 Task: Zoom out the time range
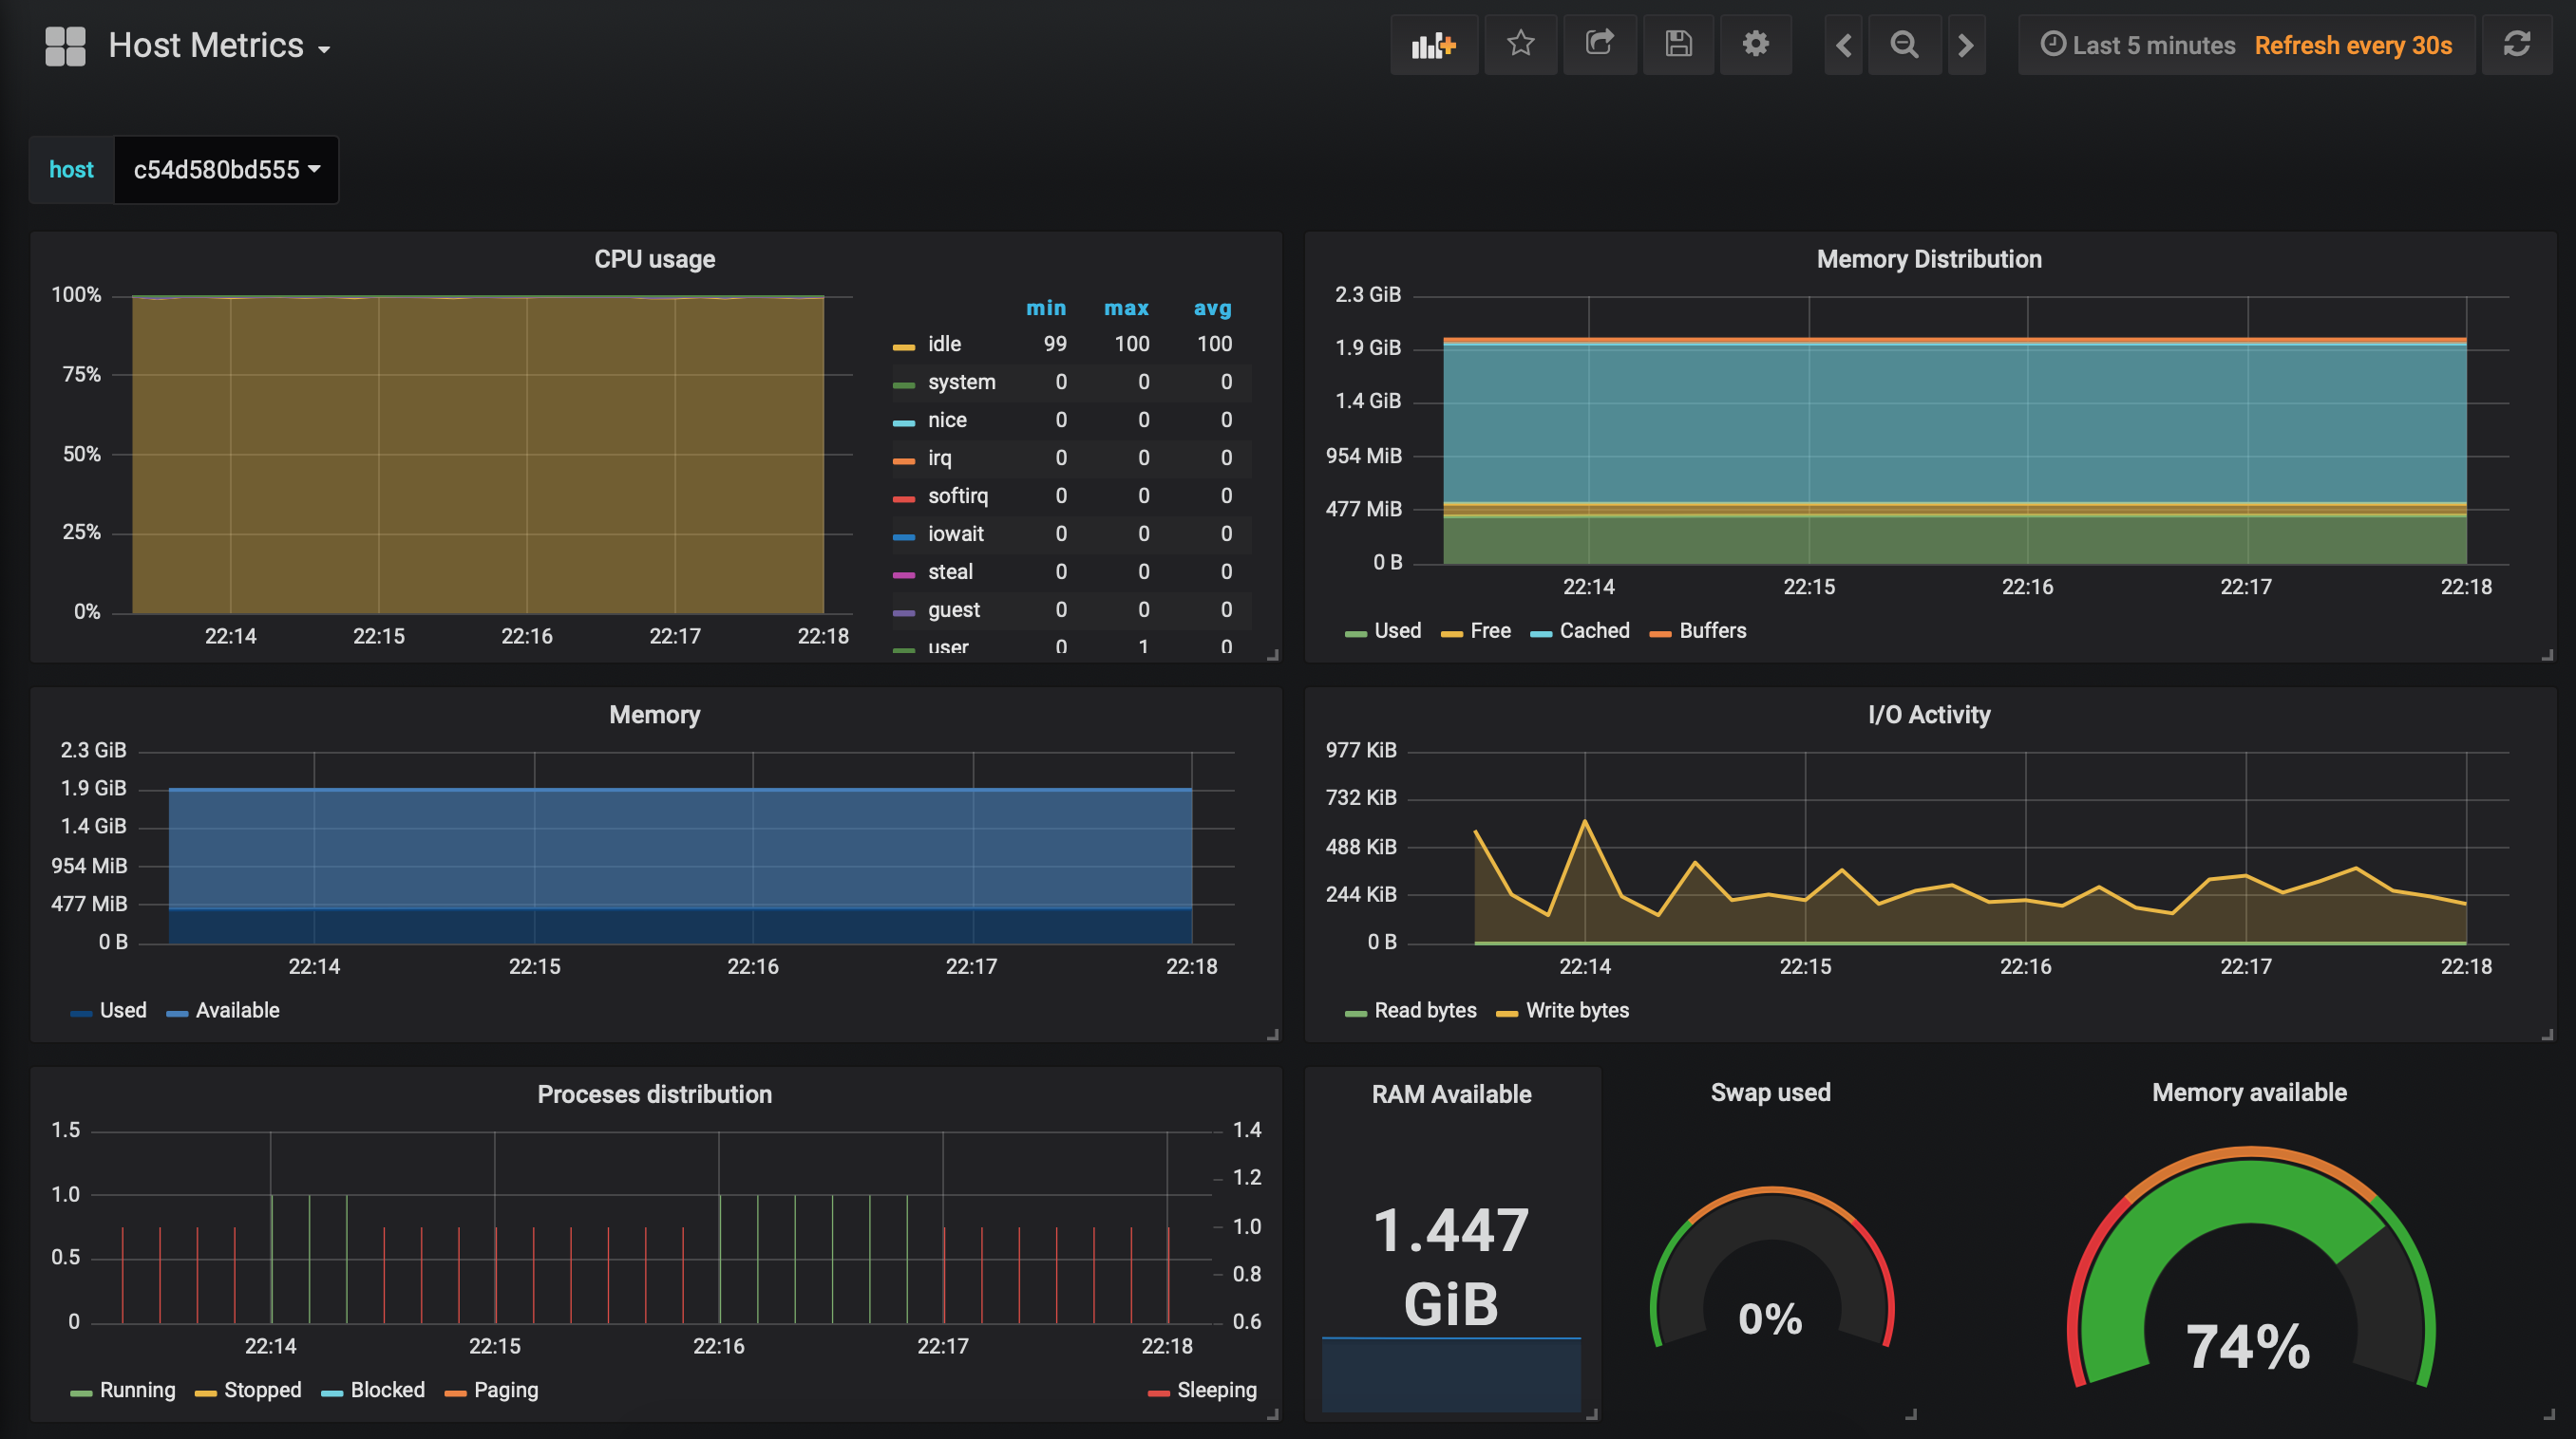tap(1904, 45)
